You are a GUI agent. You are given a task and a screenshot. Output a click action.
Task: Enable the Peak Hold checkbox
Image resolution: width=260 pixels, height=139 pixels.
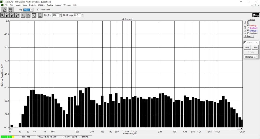(x=38, y=10)
